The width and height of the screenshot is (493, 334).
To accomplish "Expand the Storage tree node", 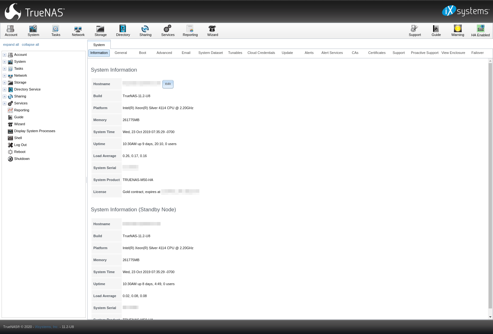I will 4,82.
